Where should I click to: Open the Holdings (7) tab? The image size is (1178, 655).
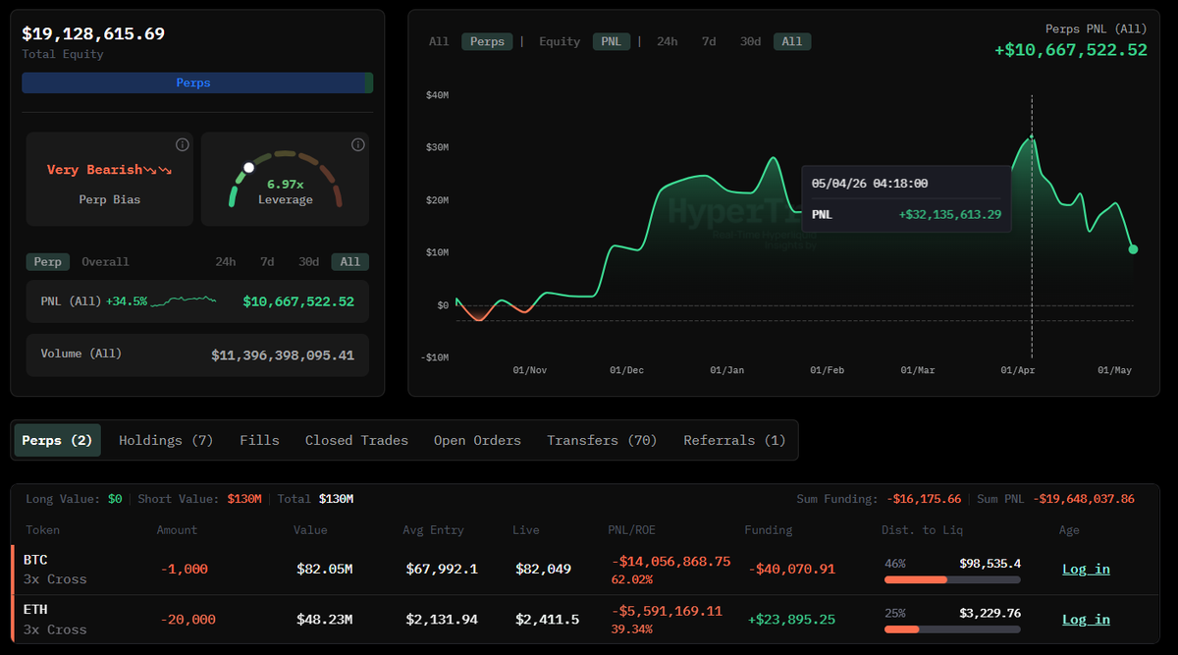point(166,440)
